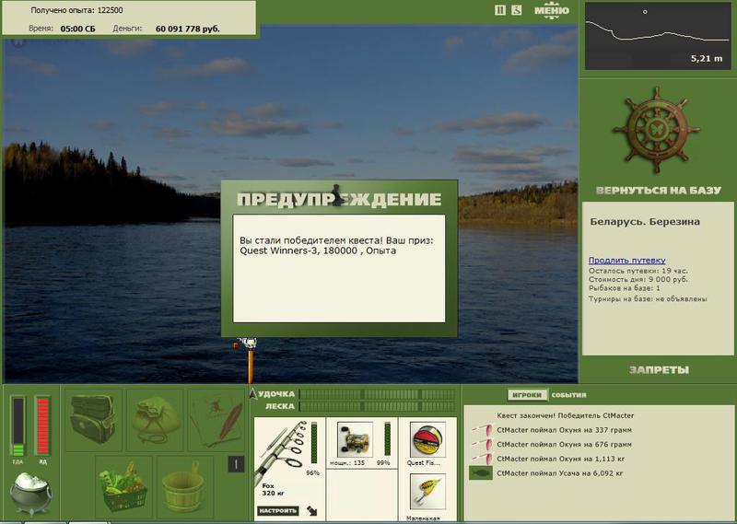Pause the game with the pause icon
737x524 pixels.
[500, 10]
